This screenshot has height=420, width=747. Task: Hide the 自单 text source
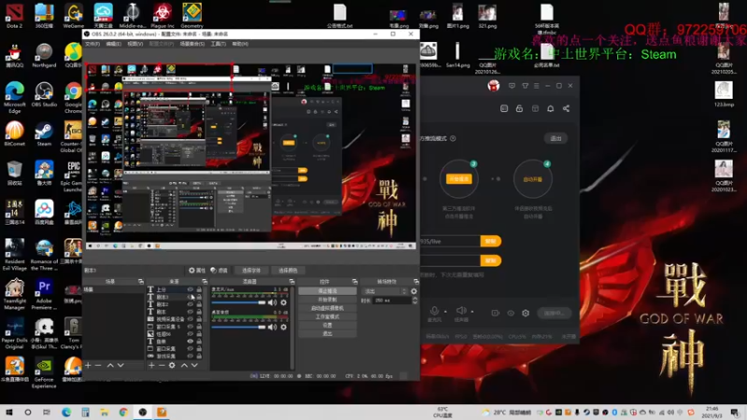click(190, 342)
